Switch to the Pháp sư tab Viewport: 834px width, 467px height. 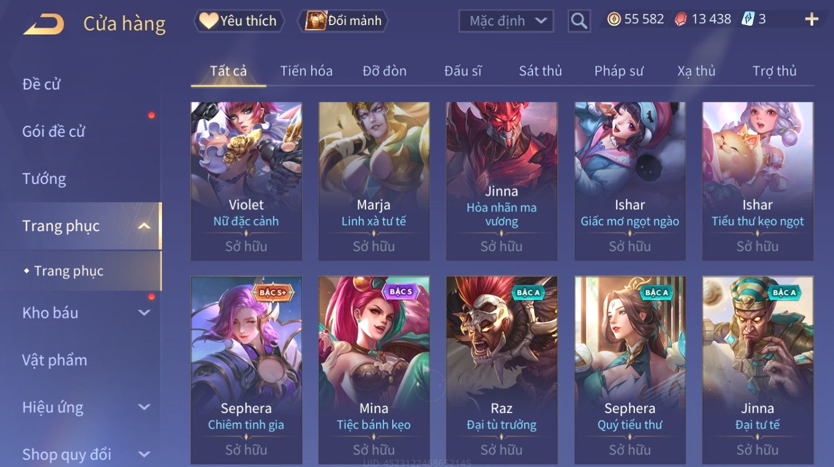[619, 71]
